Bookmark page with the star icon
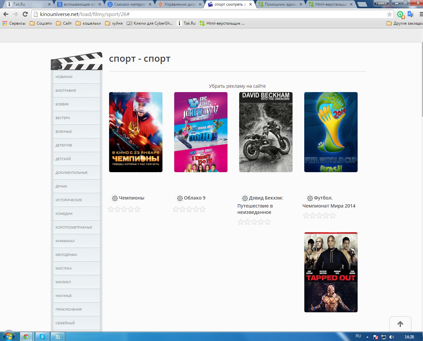Image resolution: width=423 pixels, height=341 pixels. 389,14
